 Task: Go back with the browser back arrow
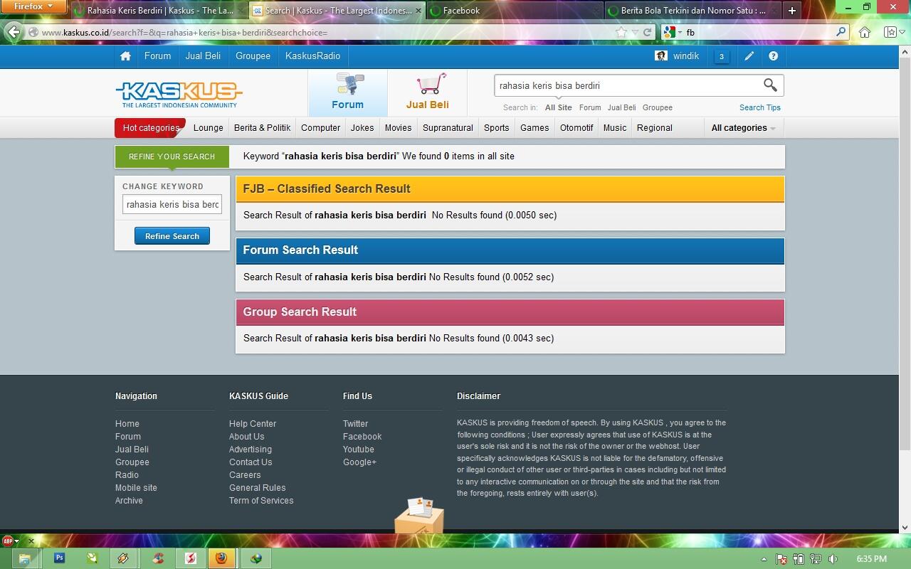14,32
